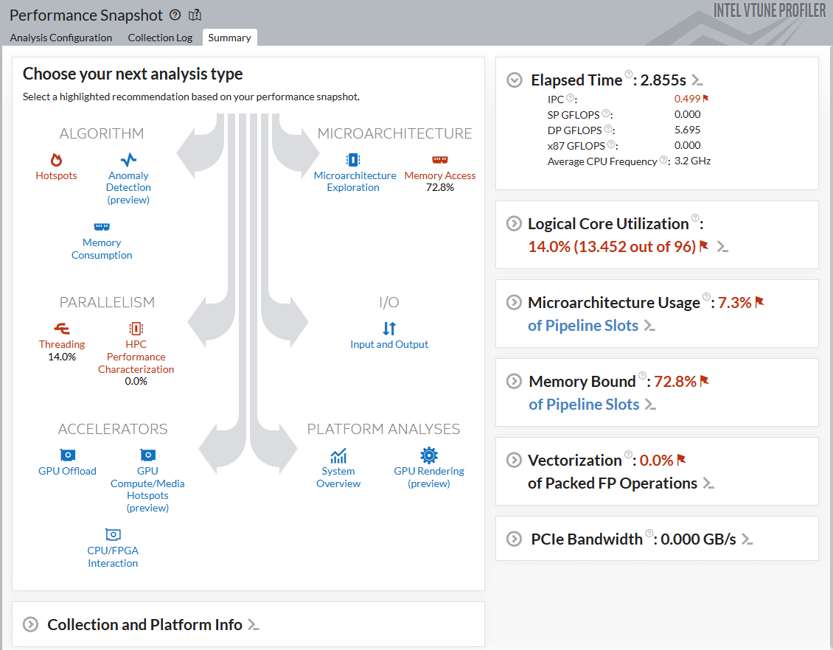Open the HPC Performance Characterization link

click(136, 357)
